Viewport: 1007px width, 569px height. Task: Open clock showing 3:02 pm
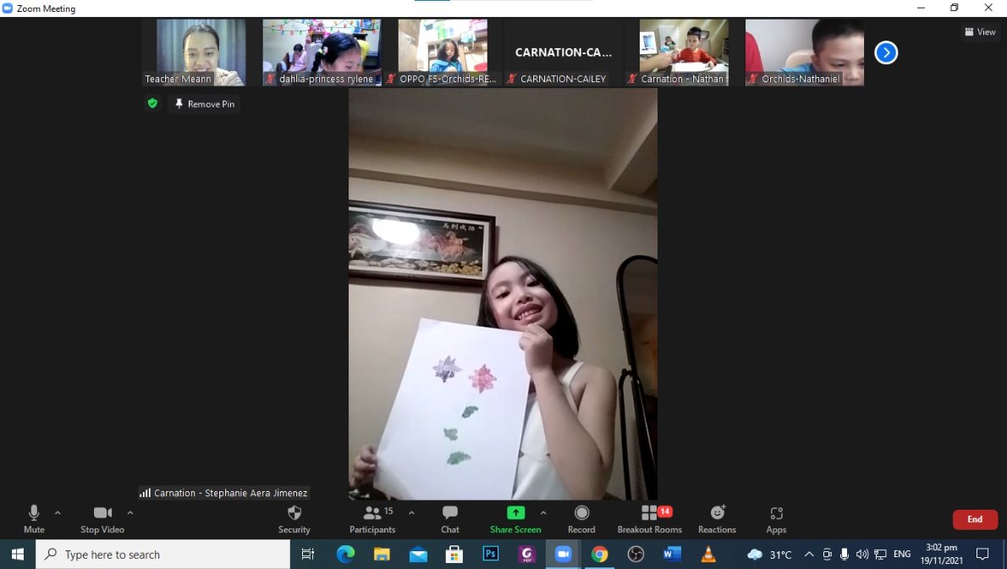coord(942,555)
